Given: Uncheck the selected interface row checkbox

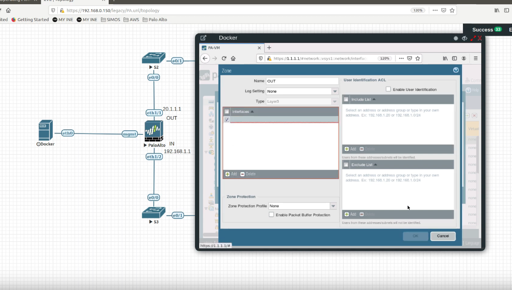Looking at the screenshot, I should pyautogui.click(x=227, y=120).
